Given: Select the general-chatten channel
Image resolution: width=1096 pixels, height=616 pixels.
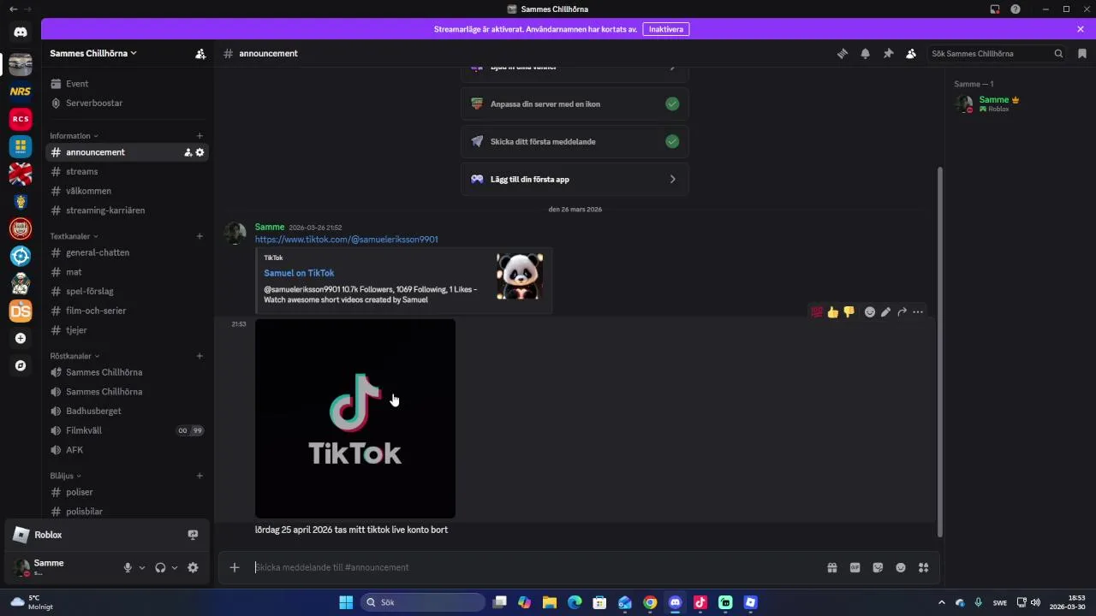Looking at the screenshot, I should pyautogui.click(x=128, y=252).
